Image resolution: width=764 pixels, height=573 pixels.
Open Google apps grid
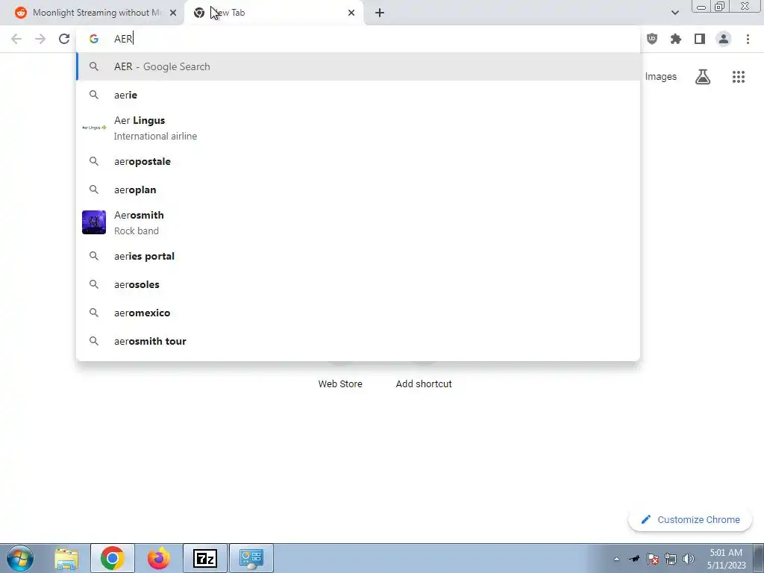point(739,77)
